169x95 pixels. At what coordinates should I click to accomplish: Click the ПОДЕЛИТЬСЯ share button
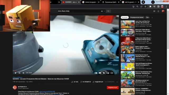pos(98,82)
